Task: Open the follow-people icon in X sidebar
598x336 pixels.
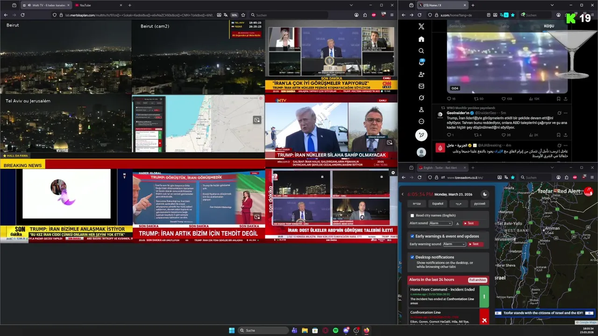Action: (x=421, y=75)
